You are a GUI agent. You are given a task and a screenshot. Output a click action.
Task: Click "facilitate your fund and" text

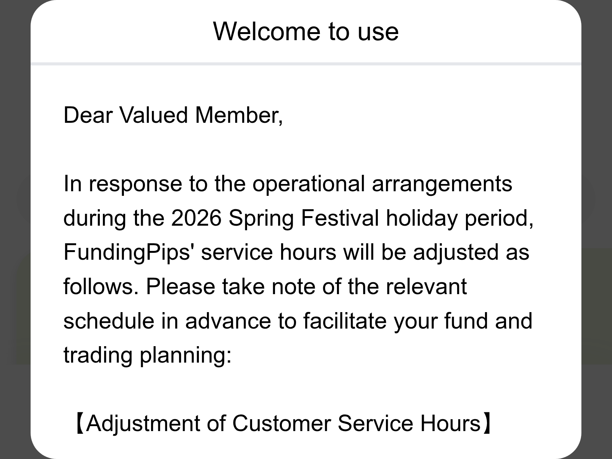[417, 321]
